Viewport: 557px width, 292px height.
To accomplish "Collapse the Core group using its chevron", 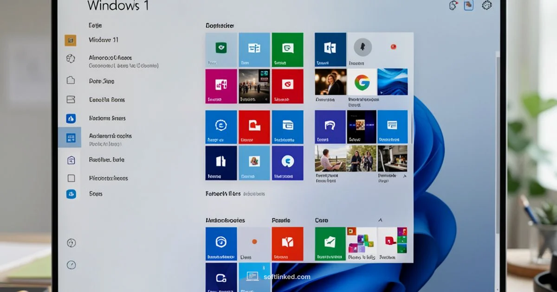I will click(x=380, y=220).
